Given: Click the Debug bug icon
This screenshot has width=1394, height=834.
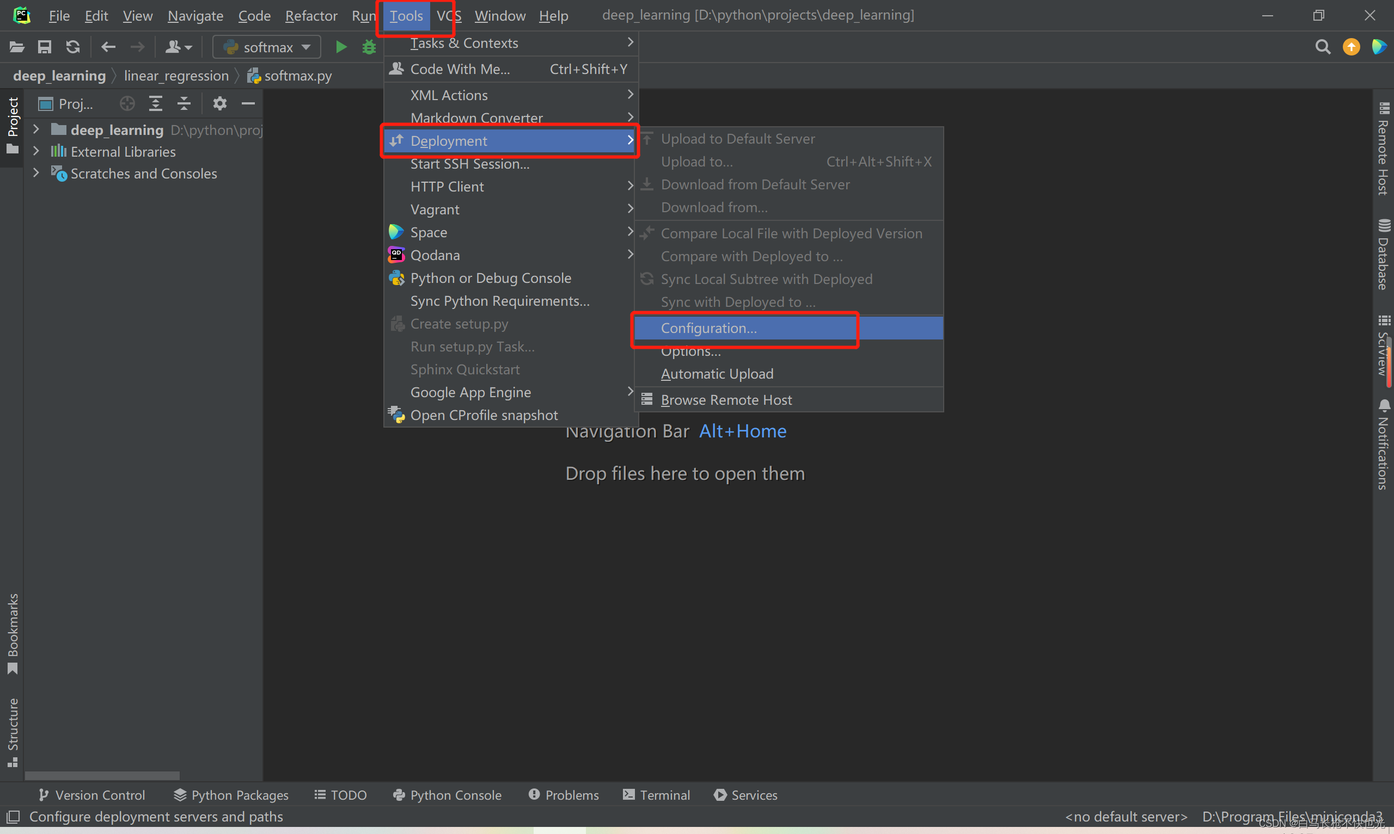Looking at the screenshot, I should [369, 47].
